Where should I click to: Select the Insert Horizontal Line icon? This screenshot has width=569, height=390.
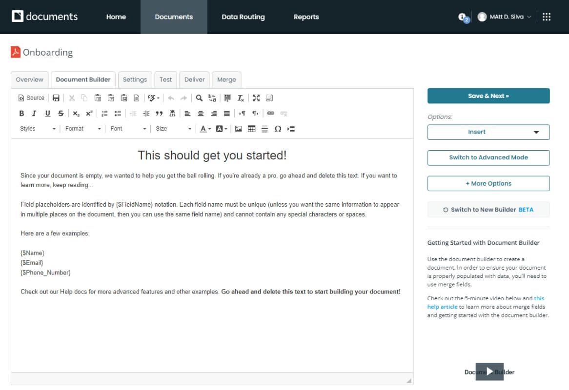[x=264, y=128]
